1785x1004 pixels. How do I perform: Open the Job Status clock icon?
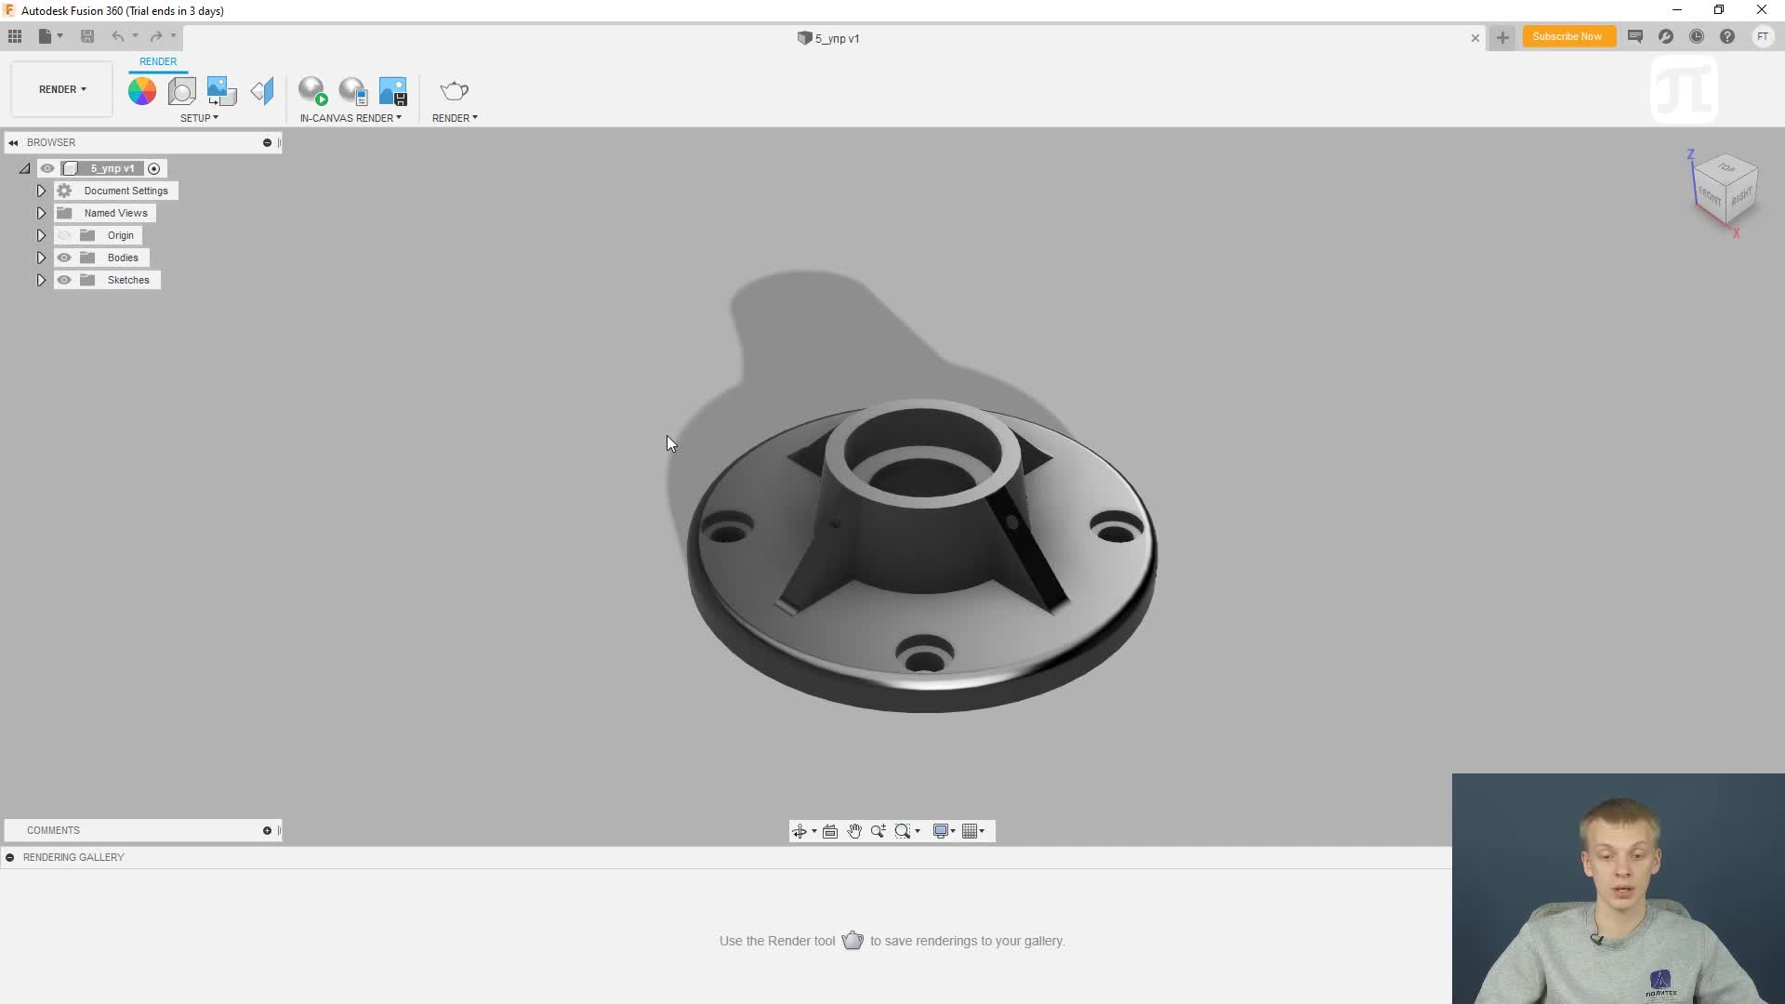1697,36
